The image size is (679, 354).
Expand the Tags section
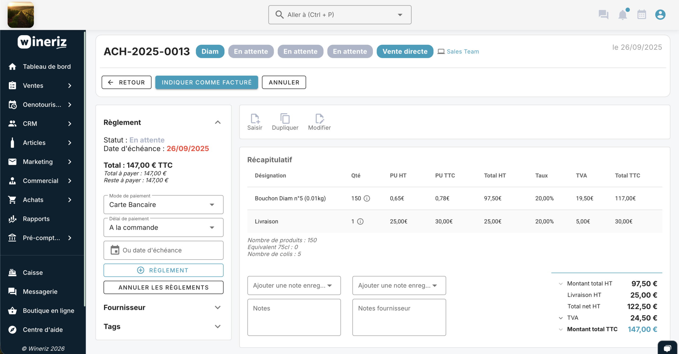coord(217,326)
